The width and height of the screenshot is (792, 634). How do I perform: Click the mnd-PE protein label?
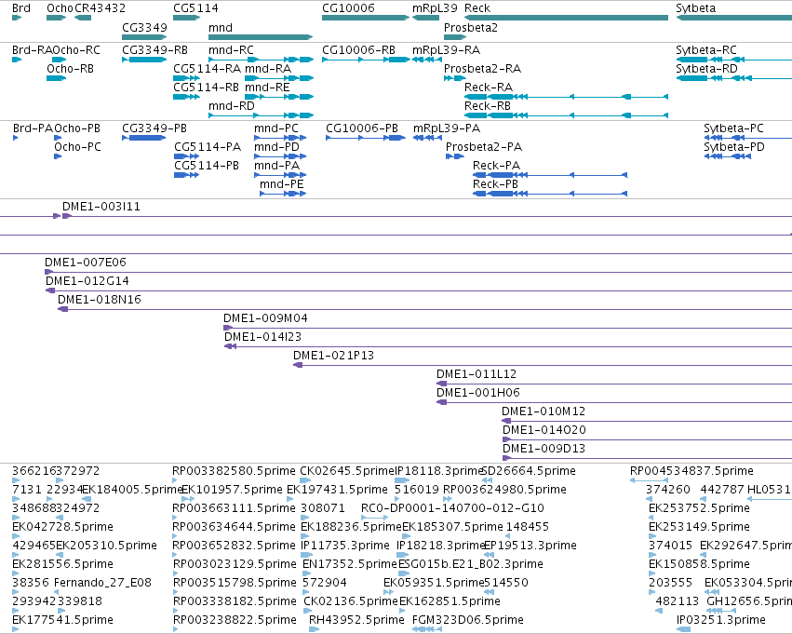tap(281, 184)
